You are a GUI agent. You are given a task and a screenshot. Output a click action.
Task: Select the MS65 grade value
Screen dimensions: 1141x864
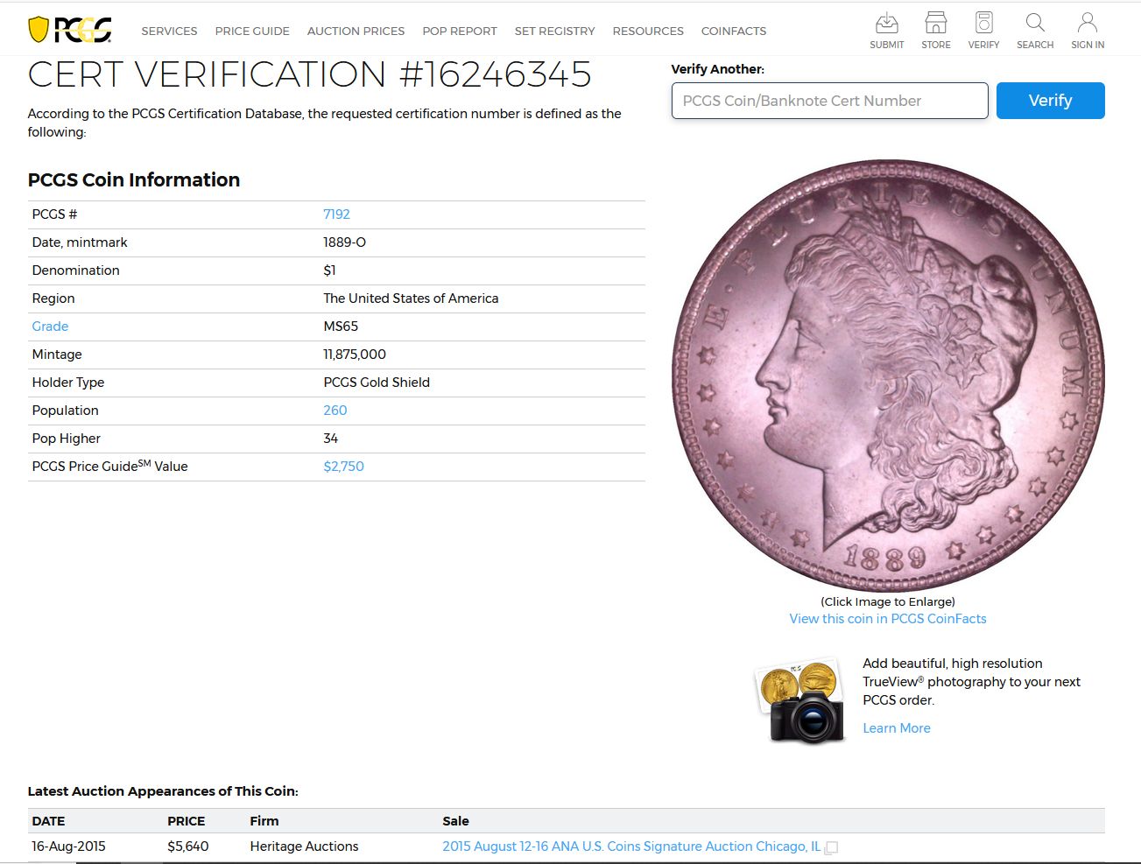tap(341, 327)
